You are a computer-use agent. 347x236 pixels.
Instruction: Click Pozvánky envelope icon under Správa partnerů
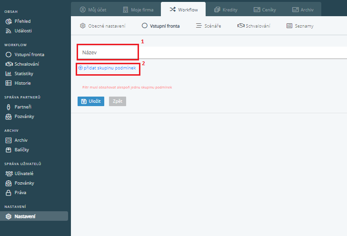[9, 117]
